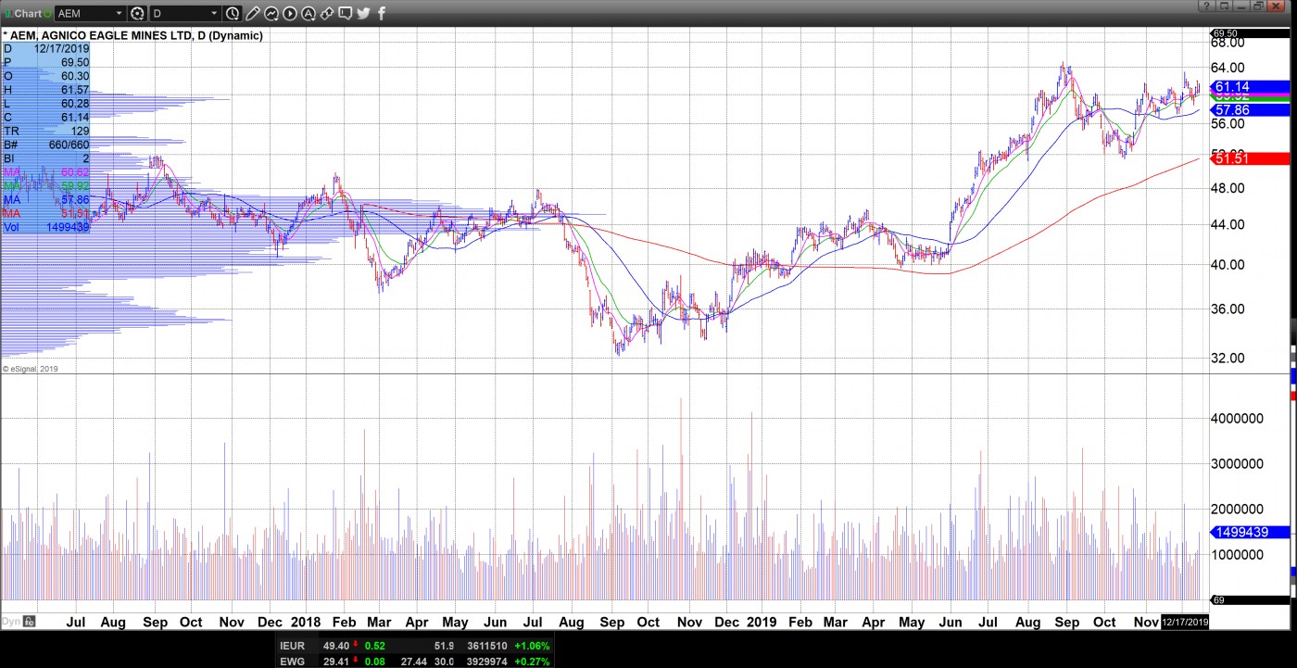Click the play replay icon
The image size is (1297, 668).
[x=290, y=13]
